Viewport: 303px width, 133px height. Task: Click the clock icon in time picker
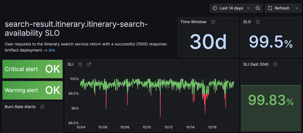pos(215,8)
